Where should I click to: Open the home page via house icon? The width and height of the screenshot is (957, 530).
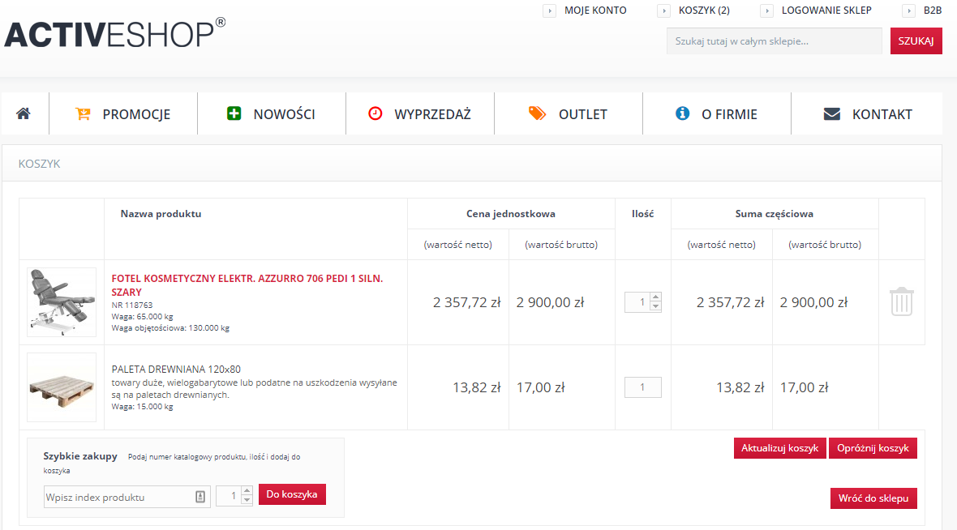[x=24, y=113]
